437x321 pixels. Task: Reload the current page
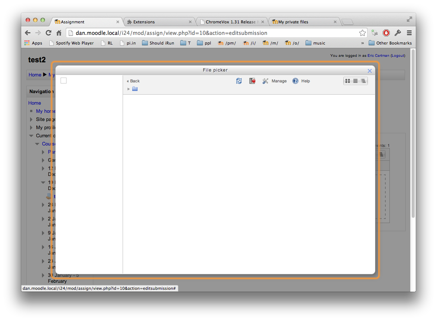coord(48,33)
